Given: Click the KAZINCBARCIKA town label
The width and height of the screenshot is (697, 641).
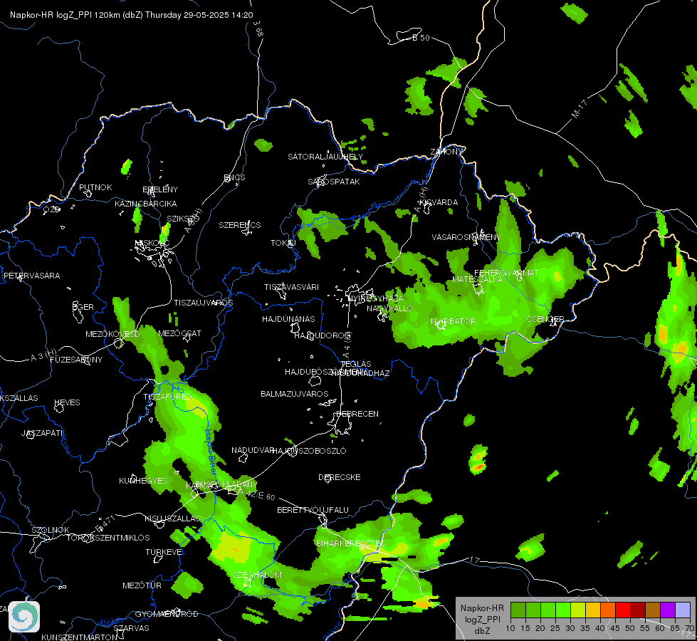Looking at the screenshot, I should tap(146, 204).
